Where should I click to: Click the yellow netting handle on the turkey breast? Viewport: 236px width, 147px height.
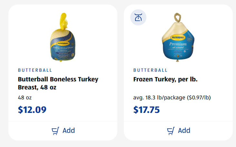click(x=63, y=20)
